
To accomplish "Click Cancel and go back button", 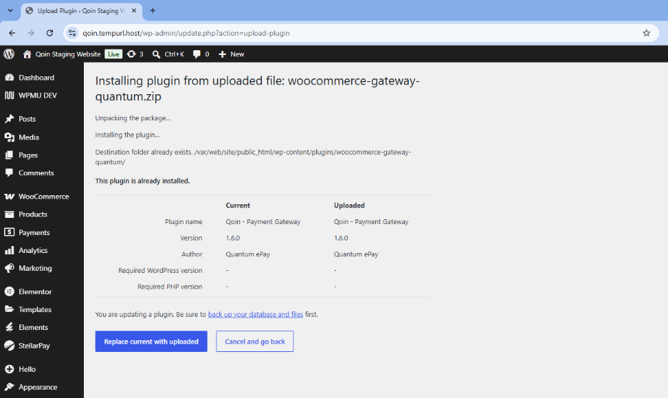I will [255, 342].
